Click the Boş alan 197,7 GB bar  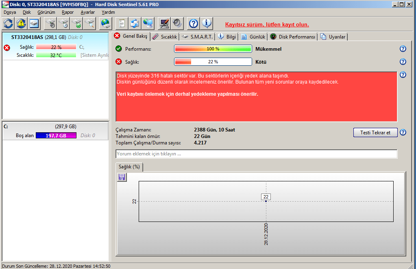click(56, 136)
